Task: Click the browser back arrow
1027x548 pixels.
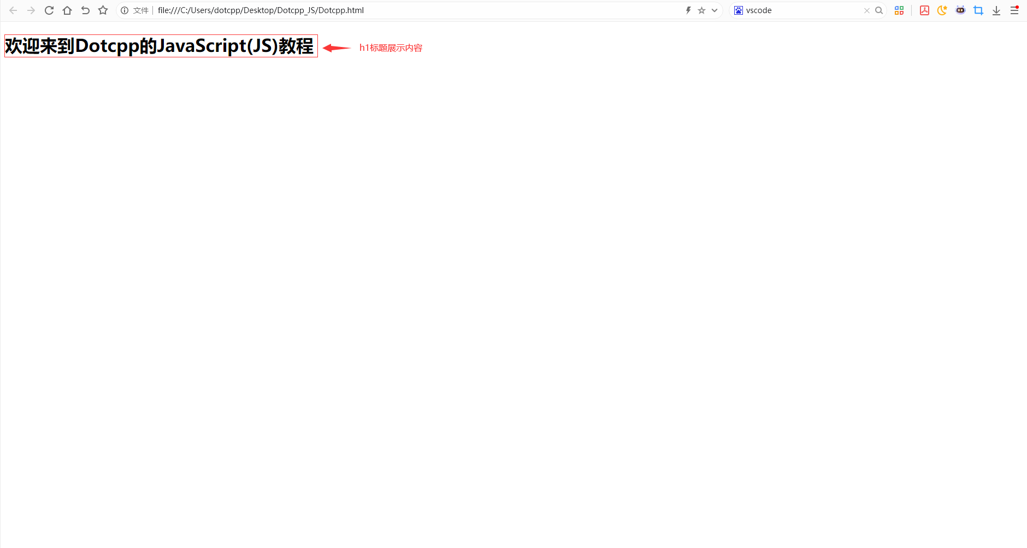Action: 13,10
